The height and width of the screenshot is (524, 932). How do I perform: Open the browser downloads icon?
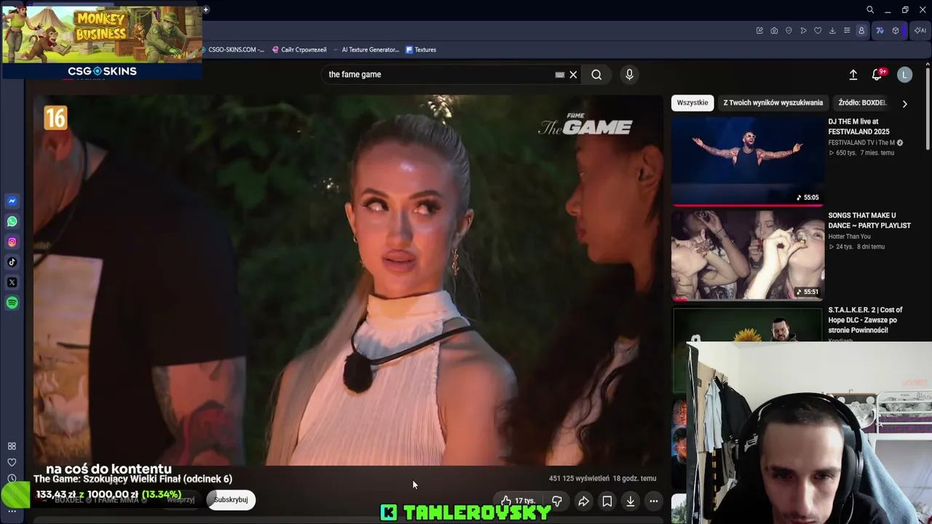point(832,31)
